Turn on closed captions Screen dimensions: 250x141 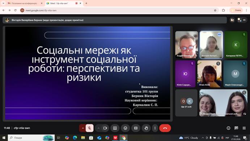point(136,128)
